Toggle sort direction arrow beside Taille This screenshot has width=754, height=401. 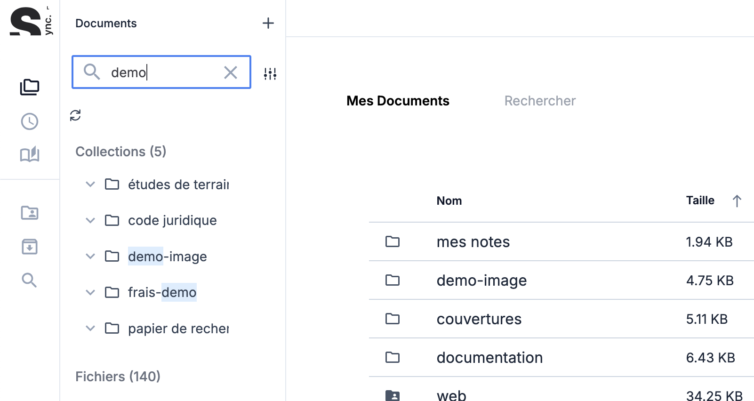point(737,201)
